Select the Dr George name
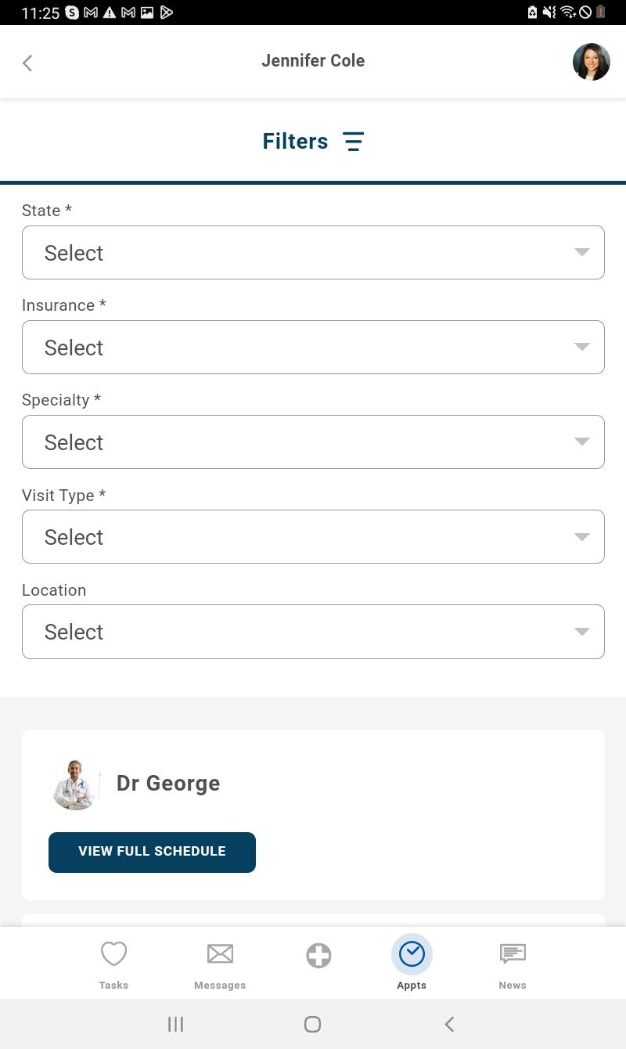Viewport: 626px width, 1049px height. [x=168, y=784]
